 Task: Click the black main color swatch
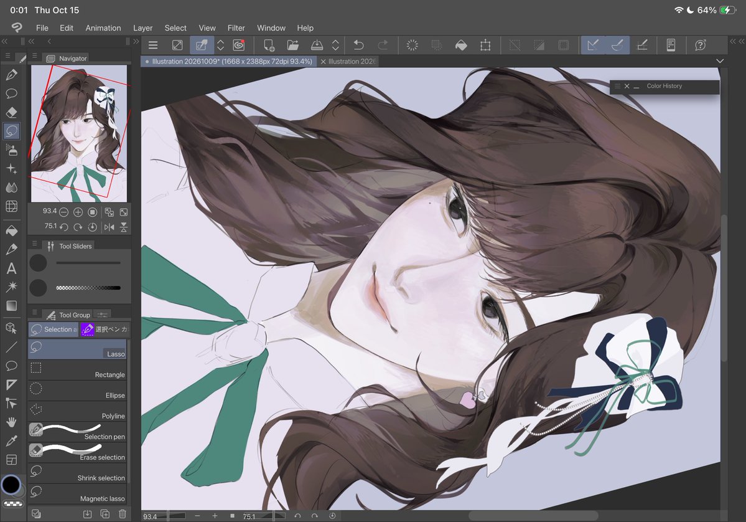click(11, 485)
